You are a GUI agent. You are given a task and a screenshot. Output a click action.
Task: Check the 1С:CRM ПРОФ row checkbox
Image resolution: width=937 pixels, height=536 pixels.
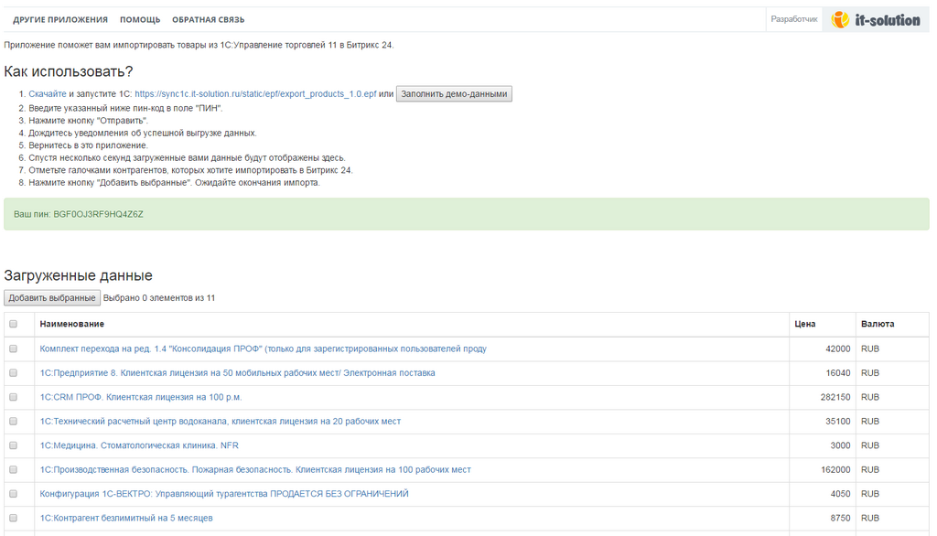tap(13, 397)
